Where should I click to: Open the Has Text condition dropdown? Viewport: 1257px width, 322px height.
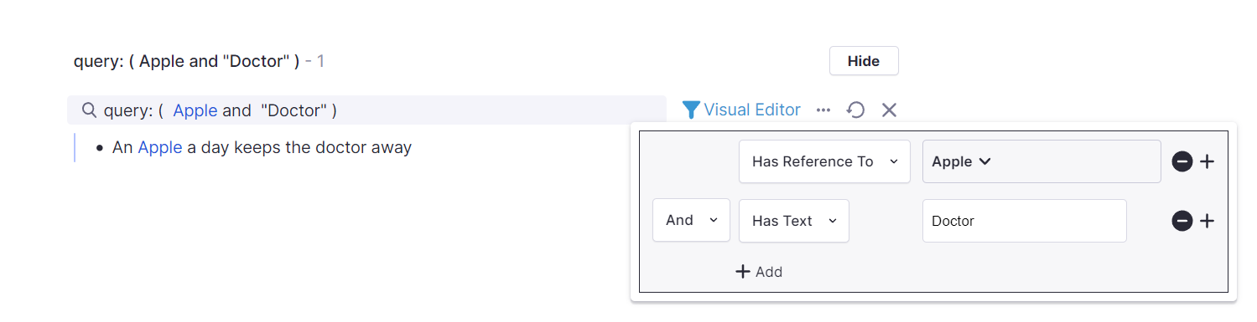click(794, 221)
